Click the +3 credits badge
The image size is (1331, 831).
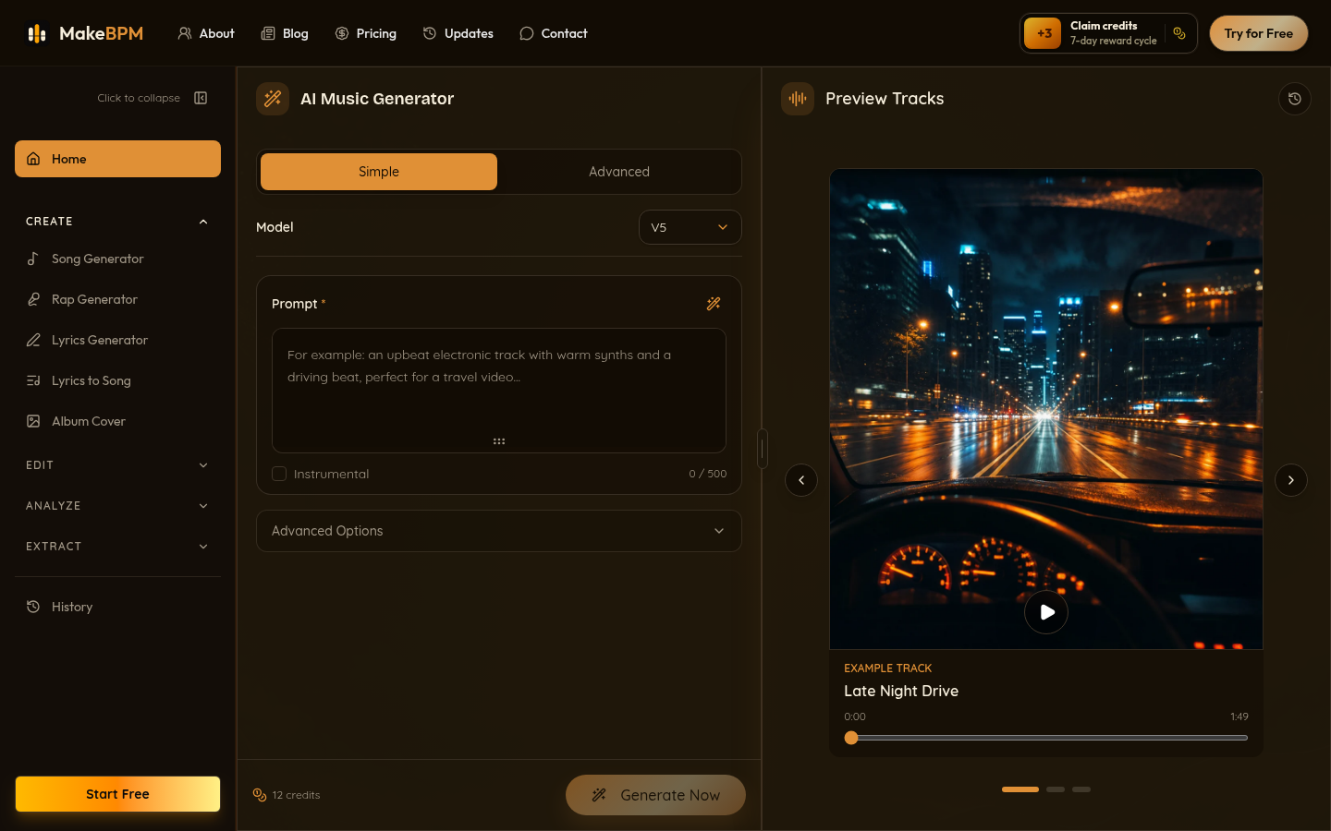[1044, 33]
